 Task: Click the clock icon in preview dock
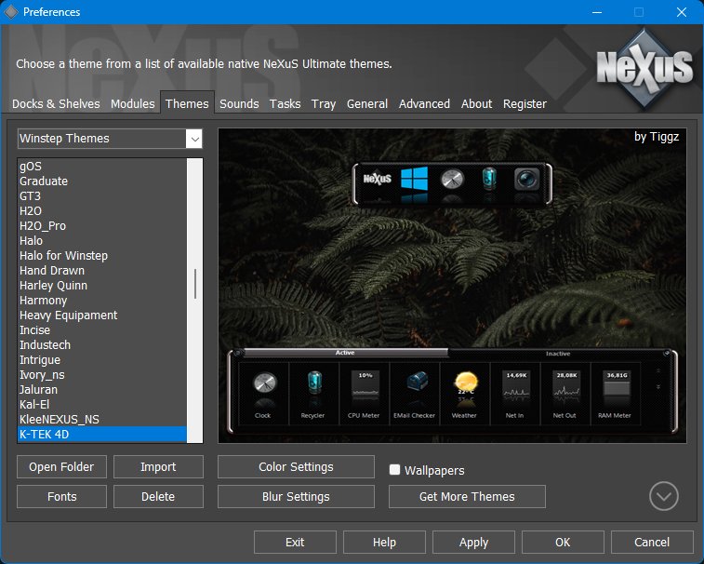click(x=452, y=180)
